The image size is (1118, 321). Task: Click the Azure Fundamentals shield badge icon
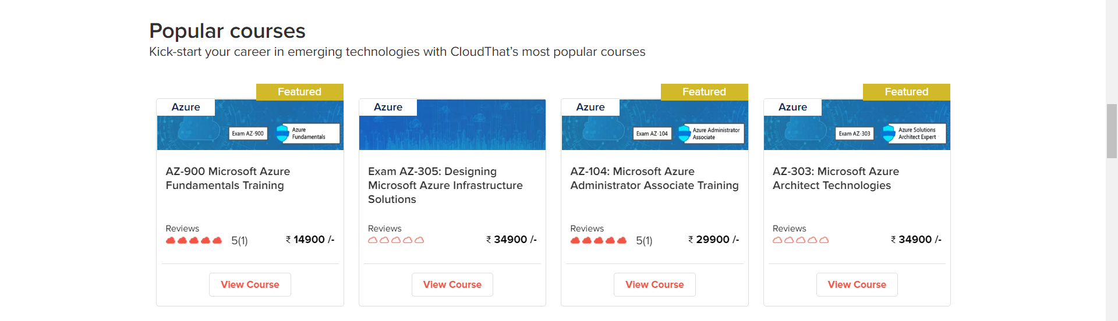pyautogui.click(x=282, y=133)
